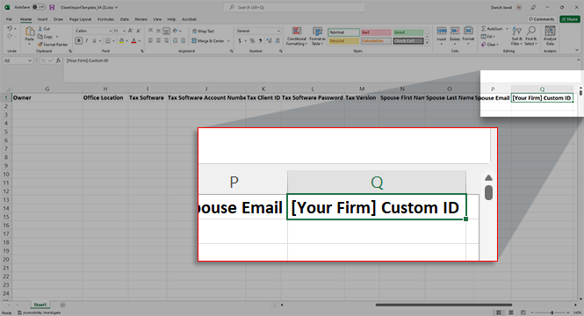Switch to the Data tab
The width and height of the screenshot is (584, 316).
125,19
